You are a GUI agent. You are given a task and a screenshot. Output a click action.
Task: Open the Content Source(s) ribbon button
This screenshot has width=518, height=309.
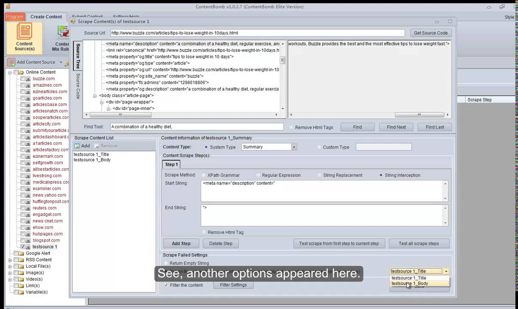point(24,38)
